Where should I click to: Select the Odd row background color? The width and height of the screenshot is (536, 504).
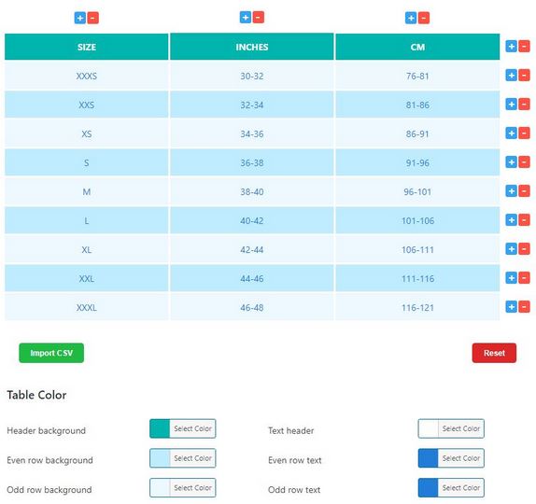click(182, 487)
